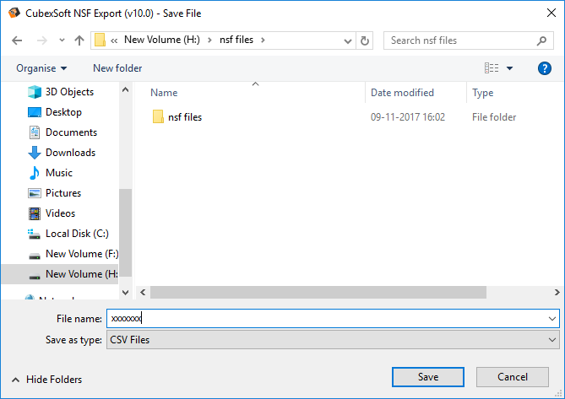Select New Volume (F:) drive
Screen dimensions: 565x399
[81, 254]
